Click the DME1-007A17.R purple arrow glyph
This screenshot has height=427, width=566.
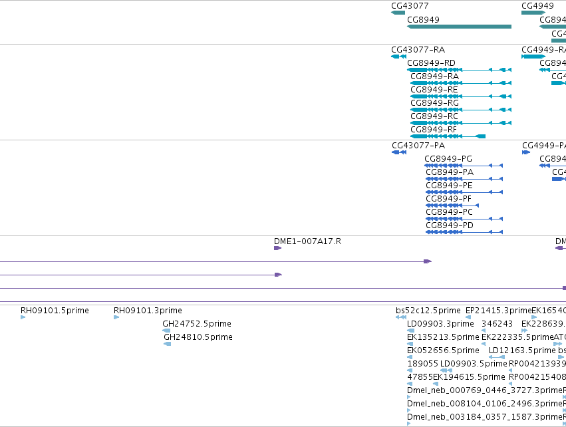tap(277, 248)
